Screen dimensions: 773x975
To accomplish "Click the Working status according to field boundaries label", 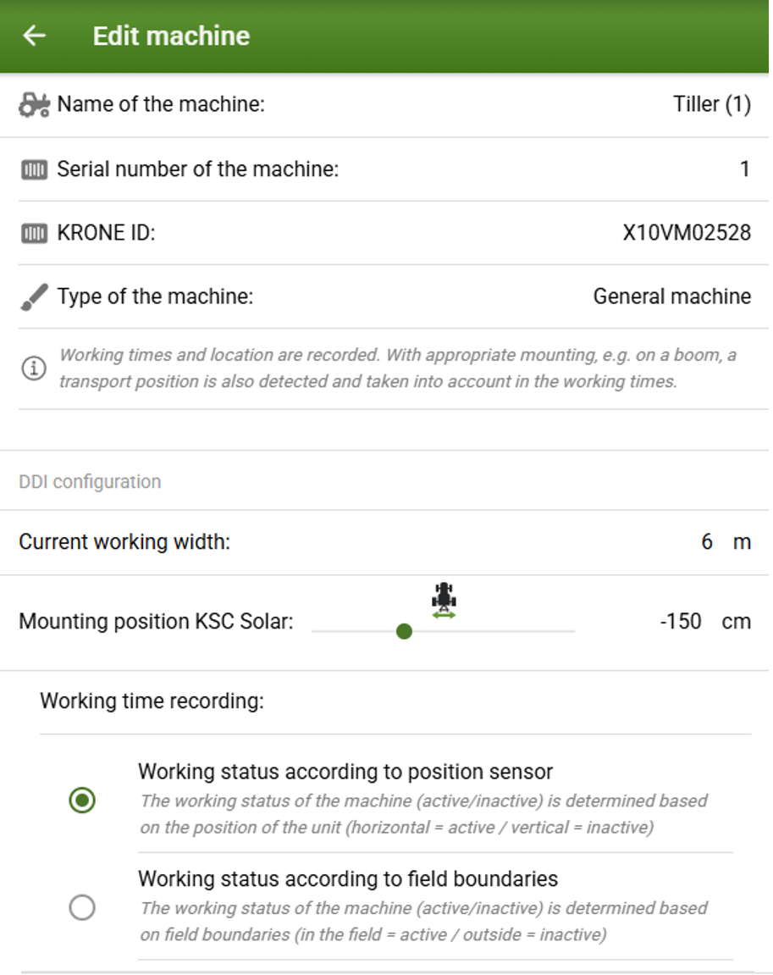I will (x=348, y=878).
